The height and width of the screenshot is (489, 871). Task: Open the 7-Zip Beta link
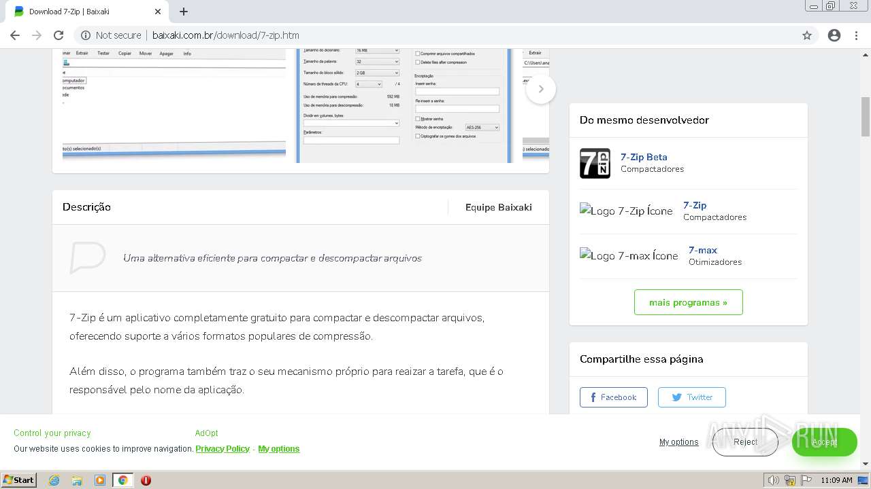(x=644, y=157)
